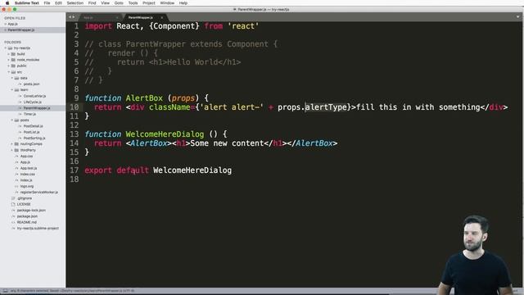Open index.js in the sidebar
Screen dimensions: 524x295
click(26, 180)
